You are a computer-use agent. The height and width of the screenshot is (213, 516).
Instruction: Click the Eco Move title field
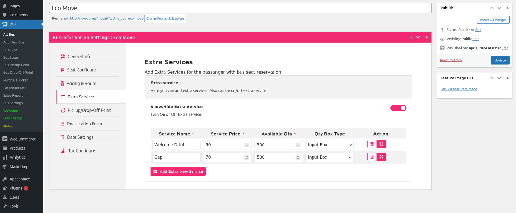pyautogui.click(x=240, y=8)
